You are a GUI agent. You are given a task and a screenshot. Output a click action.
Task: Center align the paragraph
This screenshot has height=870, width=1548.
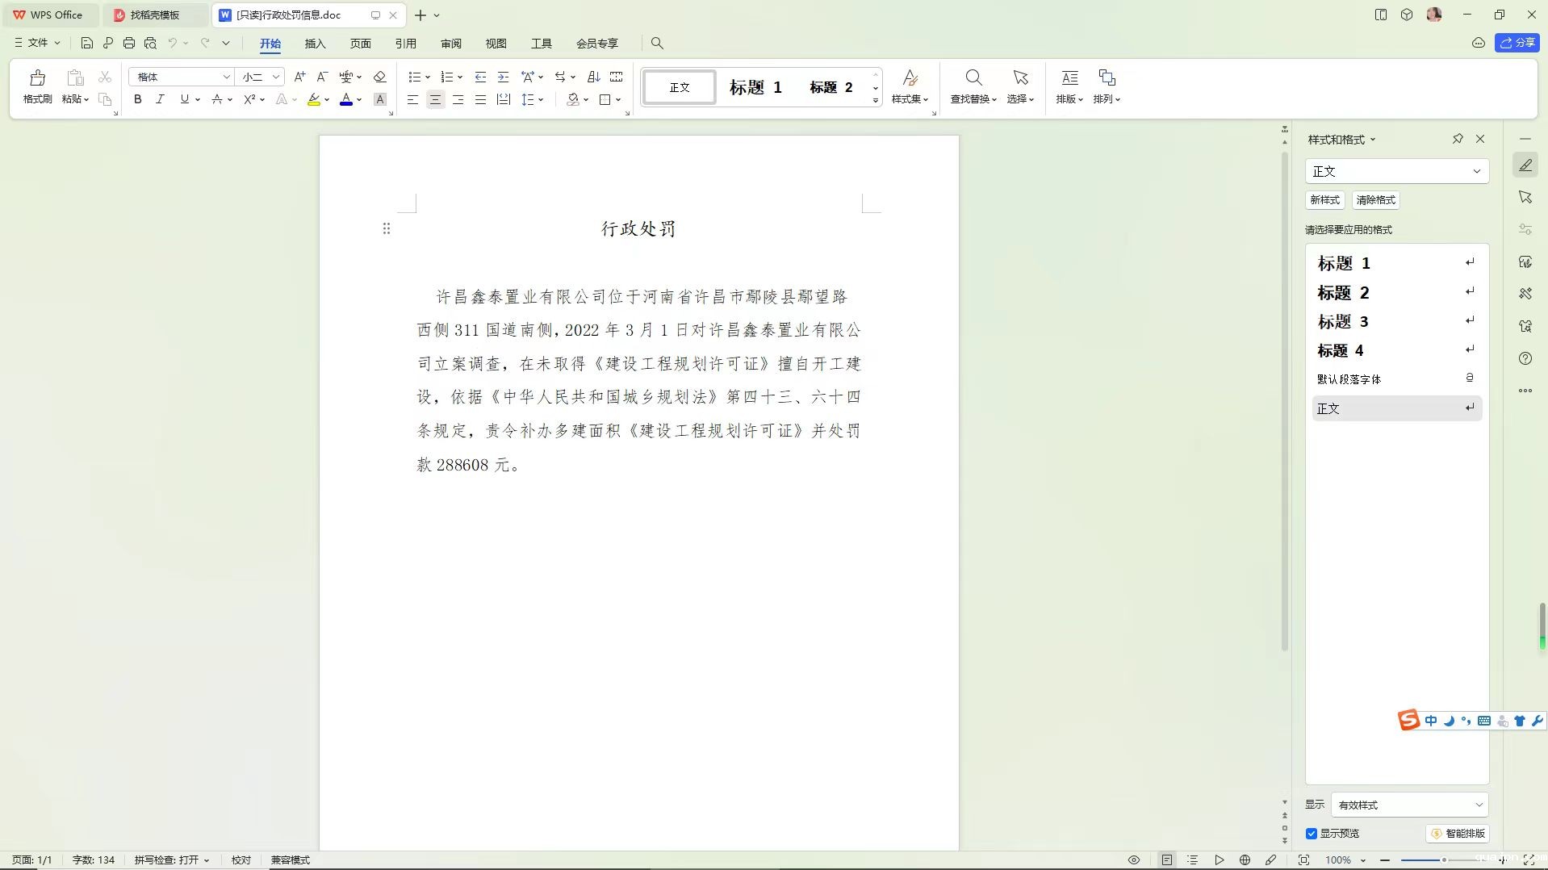pyautogui.click(x=435, y=99)
